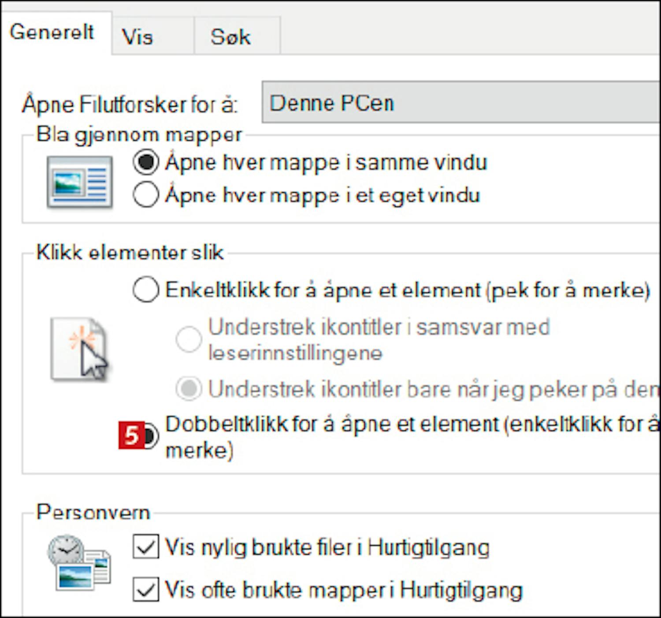The width and height of the screenshot is (661, 618).
Task: Click the Bla gjennom mapper group heading
Action: click(139, 134)
